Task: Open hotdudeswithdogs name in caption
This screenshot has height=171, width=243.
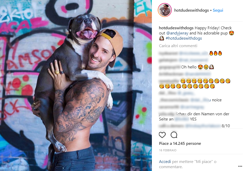Action: (x=176, y=28)
